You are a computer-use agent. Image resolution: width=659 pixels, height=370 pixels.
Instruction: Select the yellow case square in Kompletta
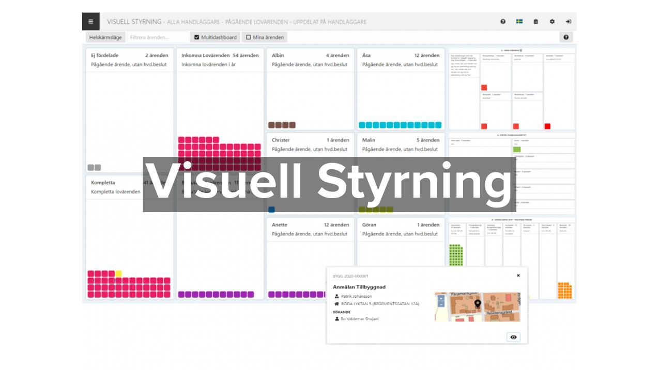118,274
